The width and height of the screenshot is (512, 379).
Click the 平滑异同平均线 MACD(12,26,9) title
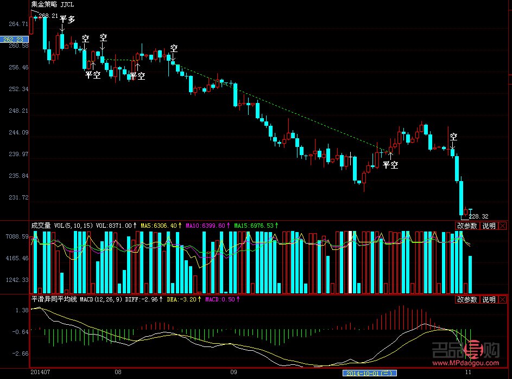coord(77,299)
